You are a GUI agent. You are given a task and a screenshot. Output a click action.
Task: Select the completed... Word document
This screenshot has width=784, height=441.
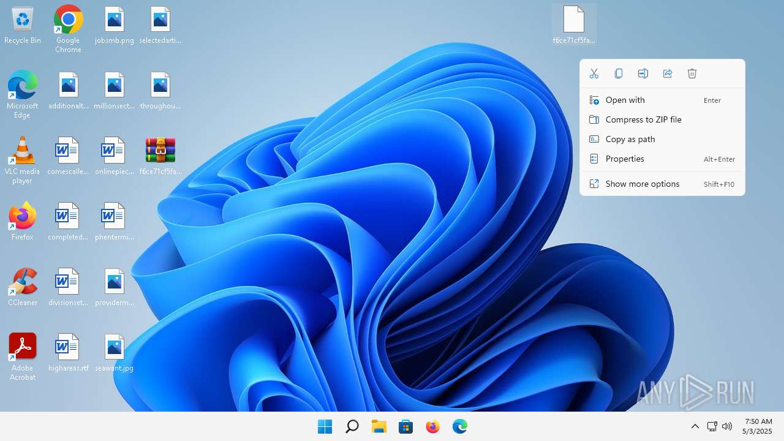pyautogui.click(x=68, y=222)
